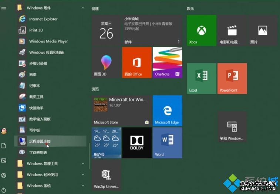Image resolution: width=280 pixels, height=194 pixels.
Task: Click the app list scrollbar
Action: click(89, 156)
